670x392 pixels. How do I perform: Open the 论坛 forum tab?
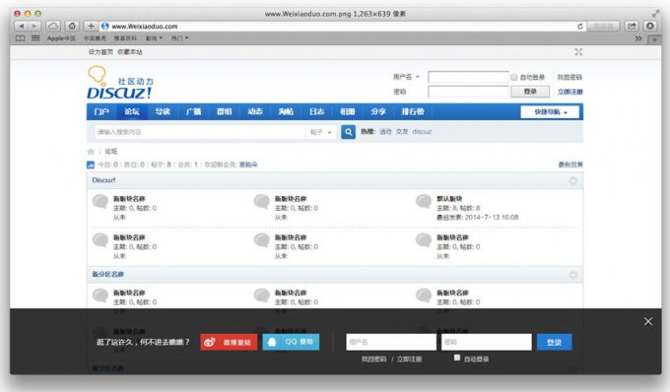[132, 112]
